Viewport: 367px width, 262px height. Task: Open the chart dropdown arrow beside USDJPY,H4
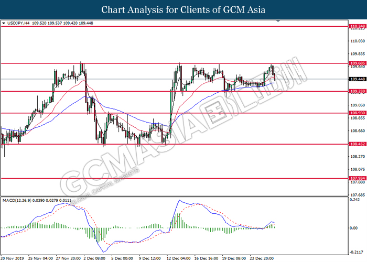point(4,24)
